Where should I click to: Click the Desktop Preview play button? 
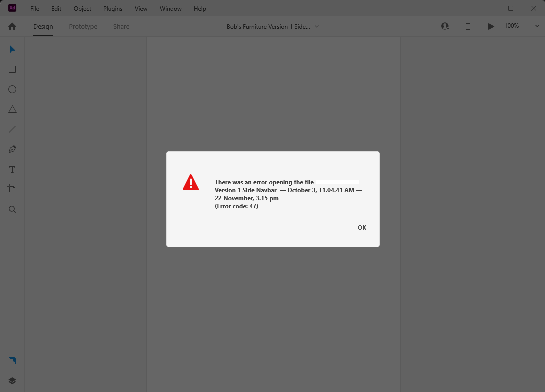[491, 27]
